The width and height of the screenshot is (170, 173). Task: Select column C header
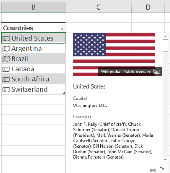tap(99, 7)
